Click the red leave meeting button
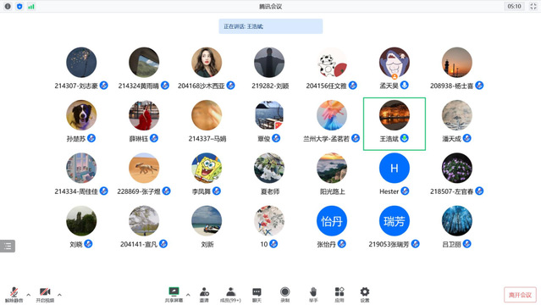 (x=520, y=295)
